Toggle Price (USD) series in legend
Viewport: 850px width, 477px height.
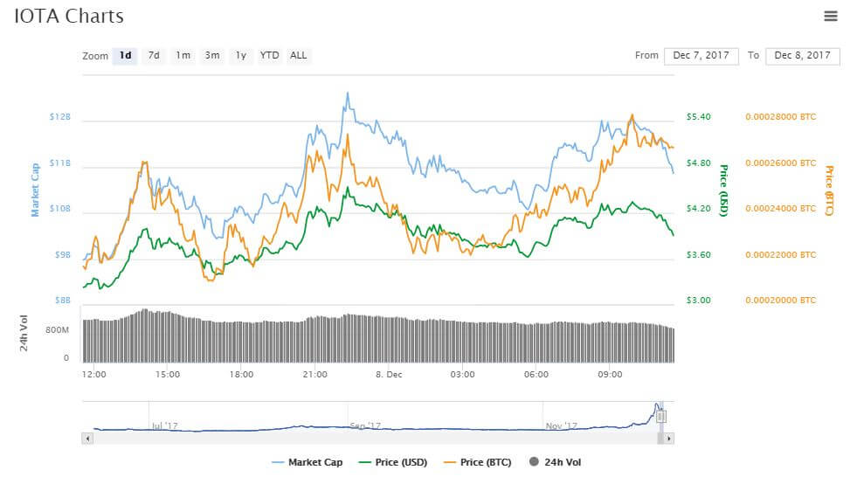point(393,462)
